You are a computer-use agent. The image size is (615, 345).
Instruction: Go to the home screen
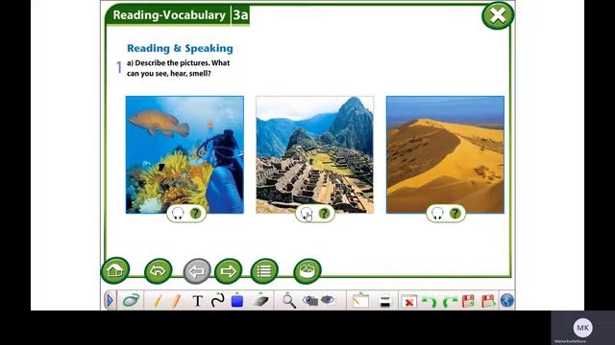click(x=115, y=270)
